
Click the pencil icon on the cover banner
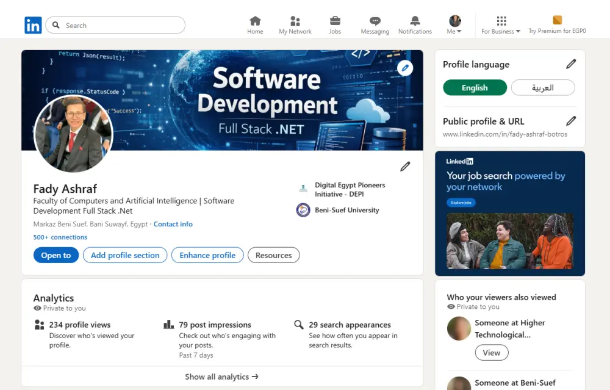coord(405,68)
